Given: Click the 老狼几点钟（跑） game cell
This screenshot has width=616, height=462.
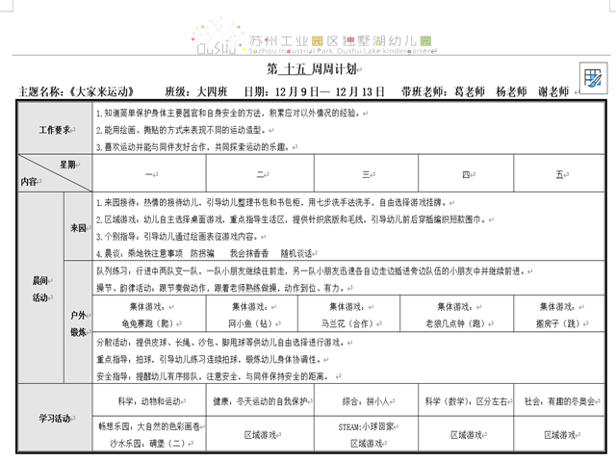Looking at the screenshot, I should point(457,315).
